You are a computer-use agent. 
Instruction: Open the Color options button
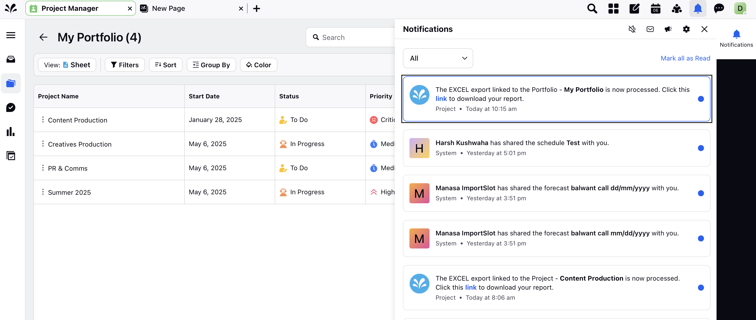(x=259, y=65)
